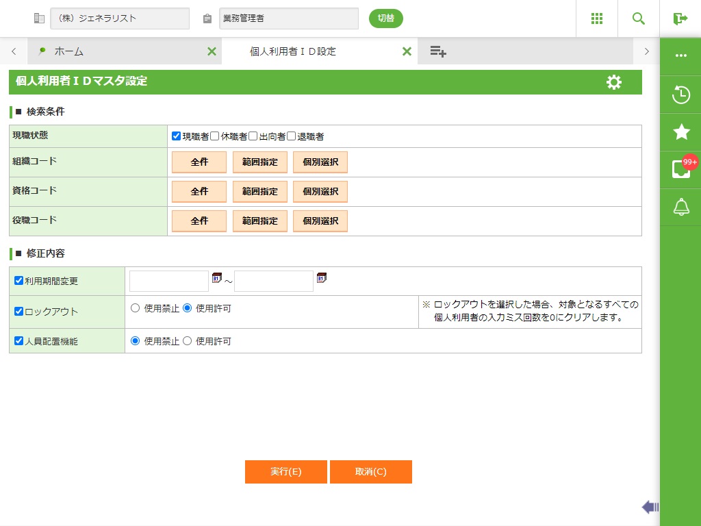
Task: Open the inbox with 99+ badge
Action: [680, 169]
